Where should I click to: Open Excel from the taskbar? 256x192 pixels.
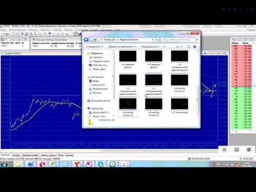click(53, 164)
